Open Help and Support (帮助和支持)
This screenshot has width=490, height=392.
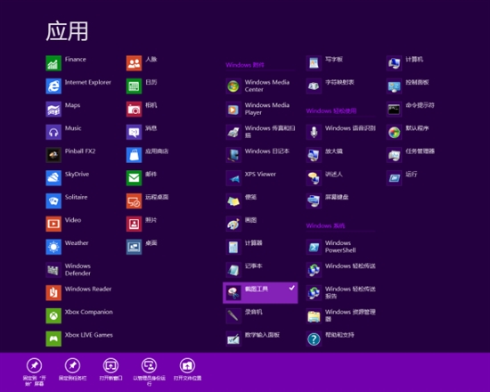331,339
